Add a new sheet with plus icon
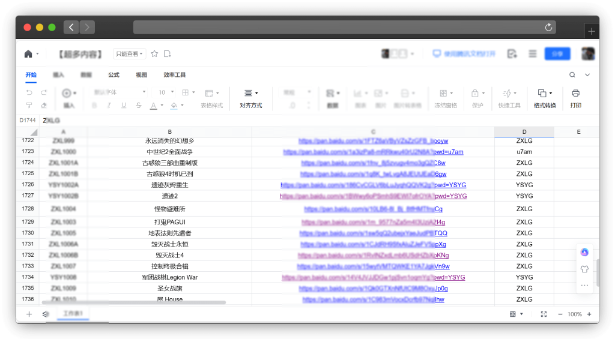 click(x=29, y=314)
